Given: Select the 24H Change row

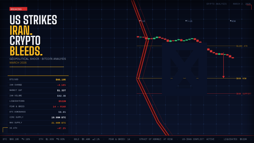Looking at the screenshot, I should tap(38, 85).
